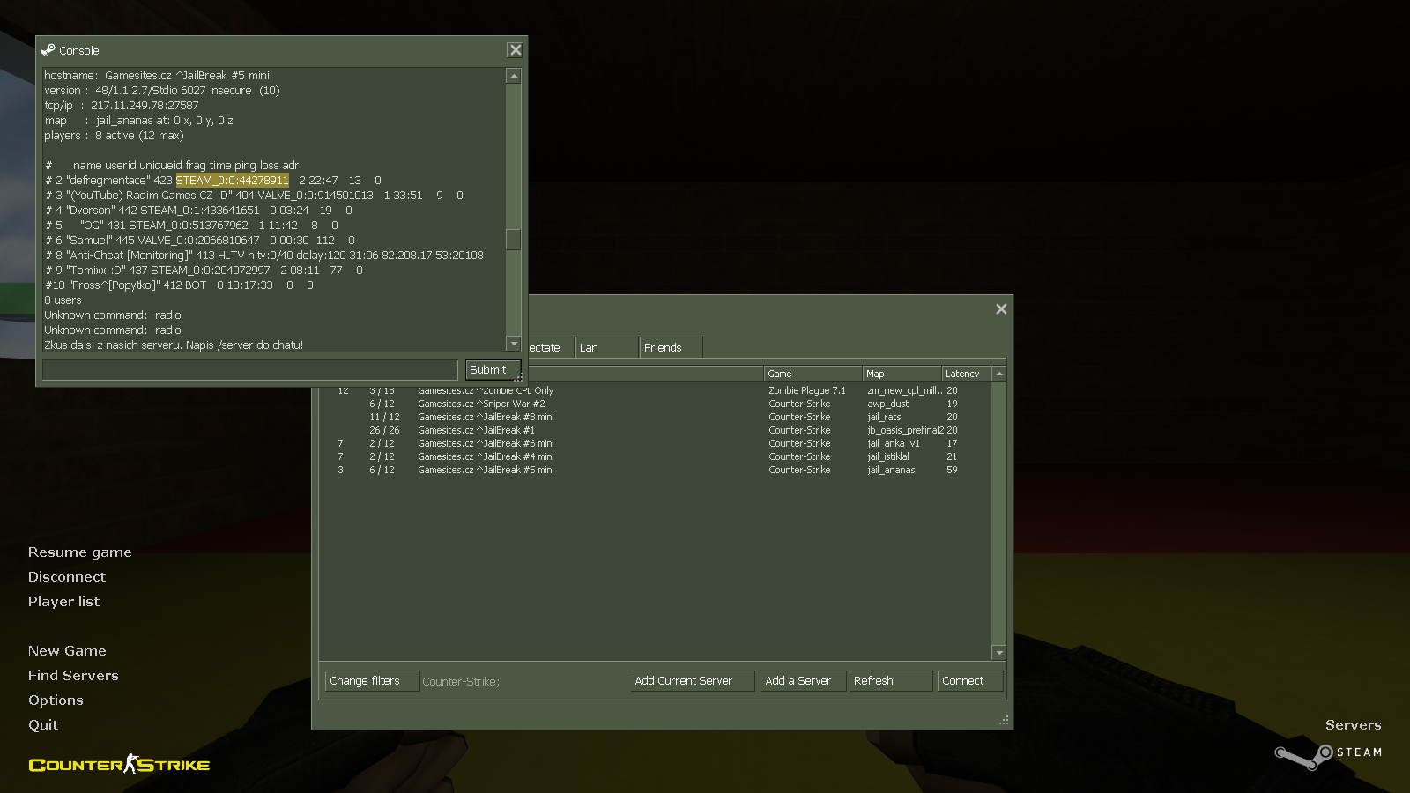The image size is (1410, 793).
Task: Open Change filters panel
Action: pyautogui.click(x=371, y=681)
